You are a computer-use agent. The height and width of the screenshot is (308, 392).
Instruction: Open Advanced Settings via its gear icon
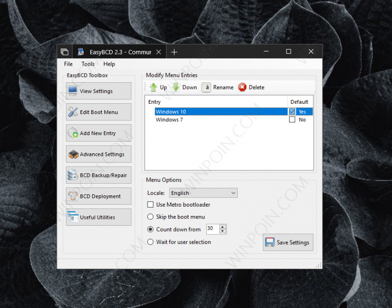point(73,154)
